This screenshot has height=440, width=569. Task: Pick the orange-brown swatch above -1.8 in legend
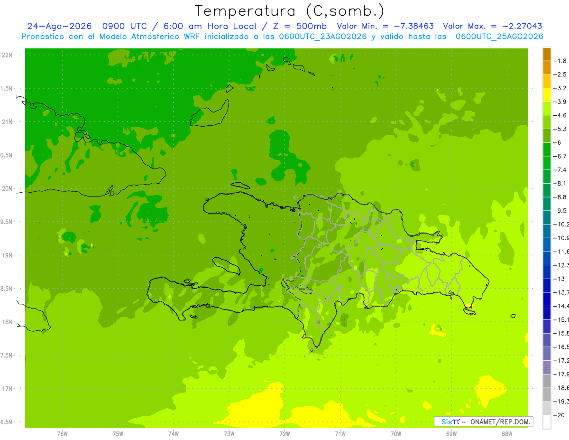pos(547,54)
